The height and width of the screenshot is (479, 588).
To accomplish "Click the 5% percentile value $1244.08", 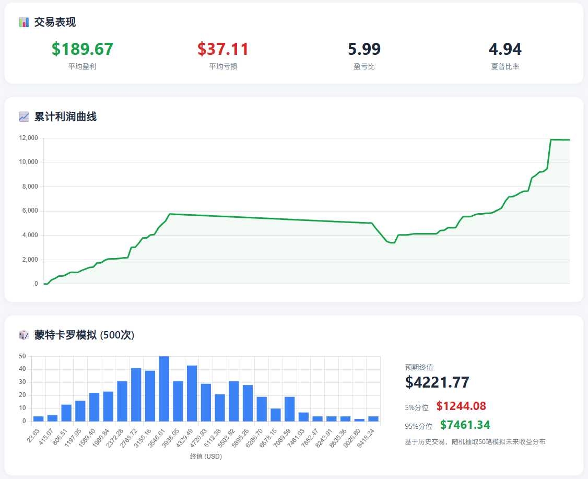I will pos(461,406).
